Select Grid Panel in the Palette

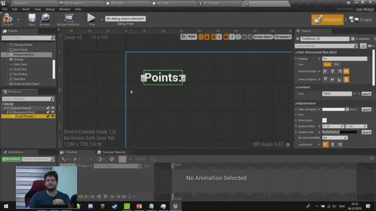(x=21, y=49)
